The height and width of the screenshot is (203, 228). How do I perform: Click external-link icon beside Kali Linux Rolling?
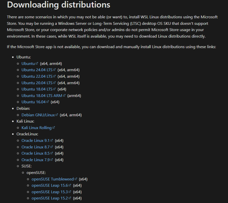coord(54,127)
